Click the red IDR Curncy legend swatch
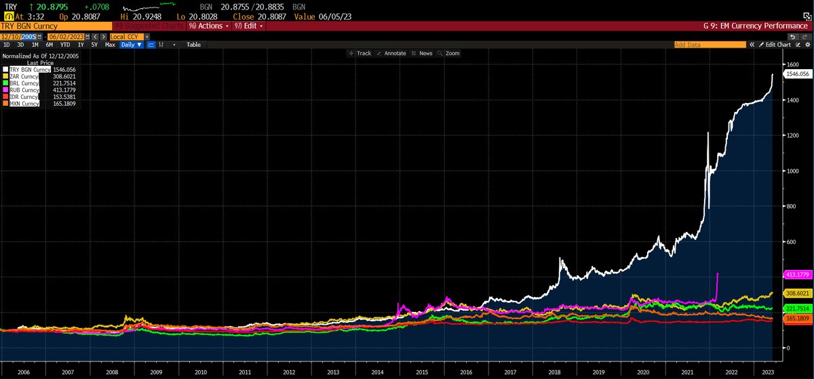Viewport: 814px width, 379px height. coord(5,96)
